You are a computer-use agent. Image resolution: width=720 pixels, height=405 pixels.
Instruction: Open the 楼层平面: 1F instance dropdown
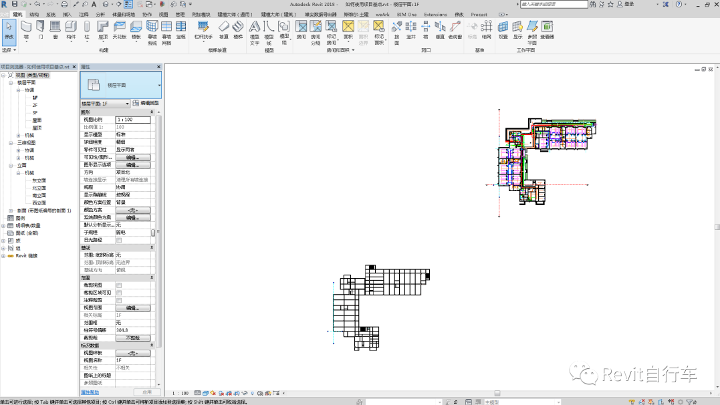(x=105, y=104)
